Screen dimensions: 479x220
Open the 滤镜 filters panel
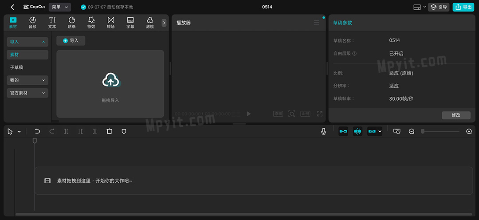pyautogui.click(x=150, y=23)
